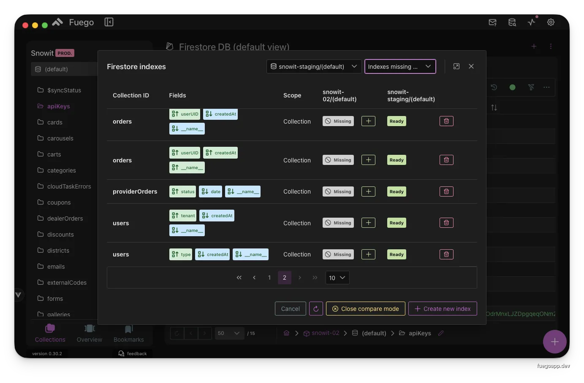This screenshot has width=584, height=383.
Task: Delete the providerOrders index with trash icon
Action: [x=446, y=191]
